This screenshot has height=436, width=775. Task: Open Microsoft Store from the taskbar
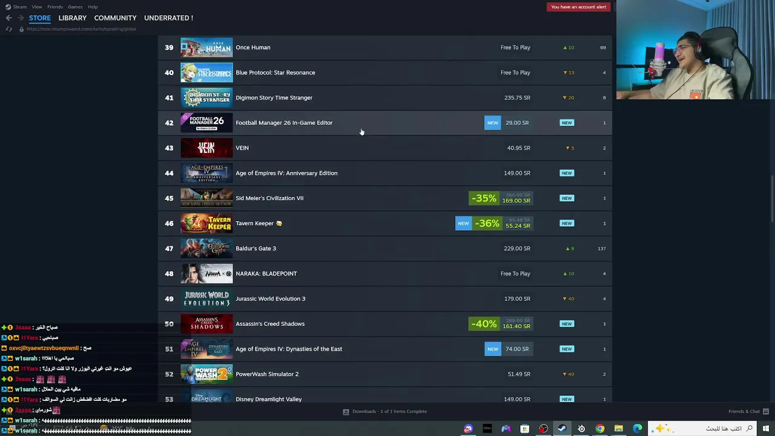524,429
